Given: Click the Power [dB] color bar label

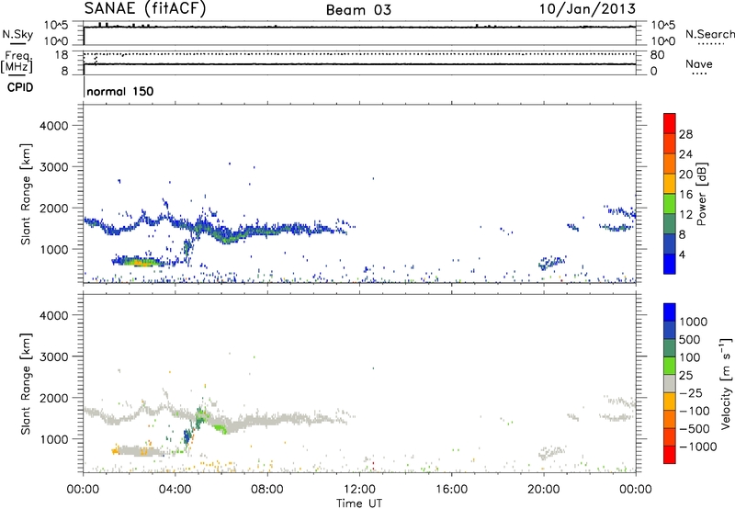Looking at the screenshot, I should tap(701, 194).
